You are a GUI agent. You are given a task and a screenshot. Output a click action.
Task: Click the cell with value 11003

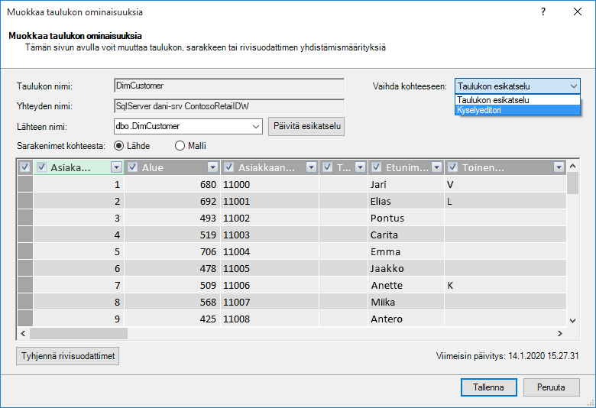tap(270, 235)
